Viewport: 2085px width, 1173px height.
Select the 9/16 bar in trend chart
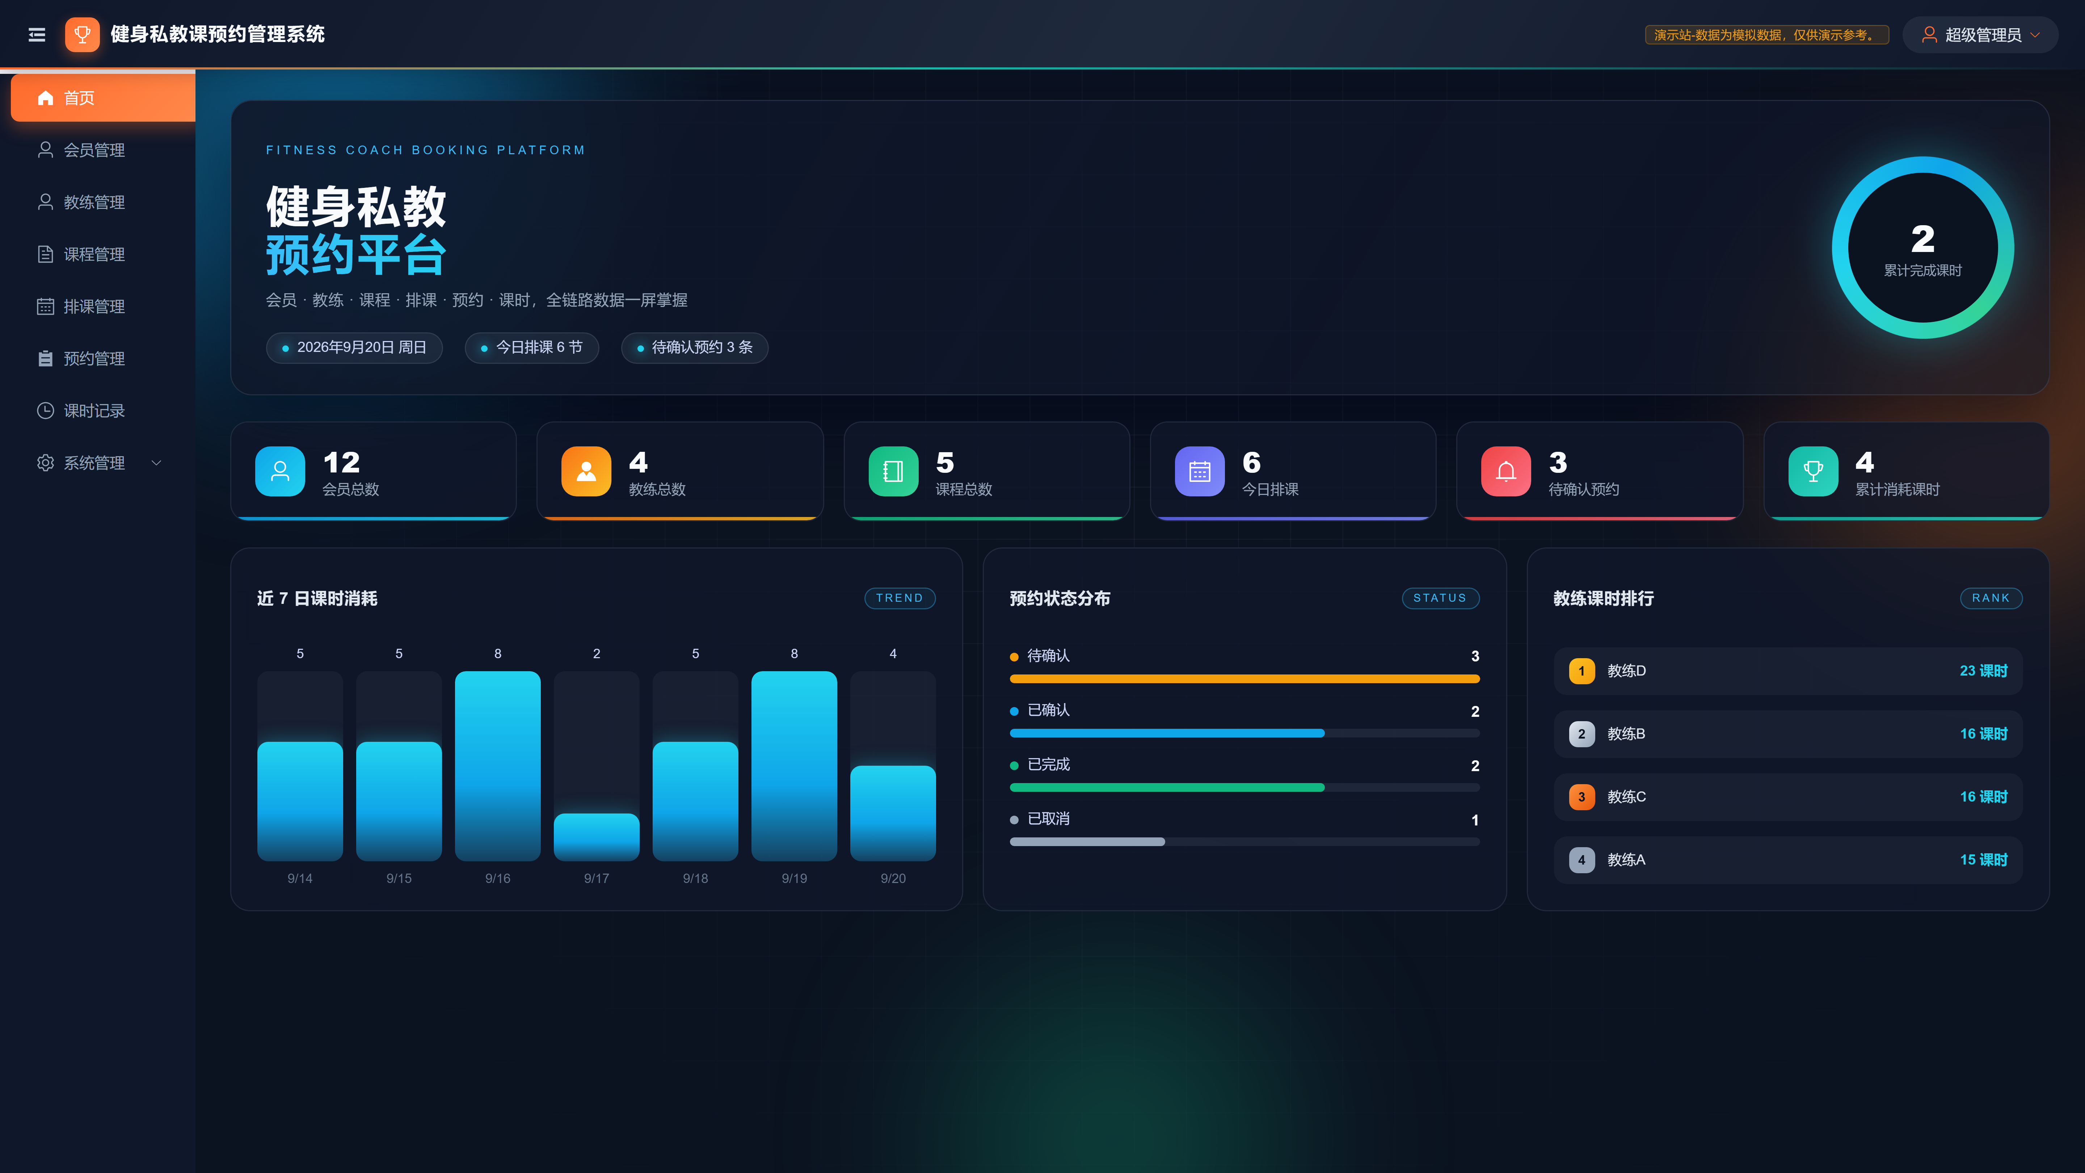coord(498,766)
